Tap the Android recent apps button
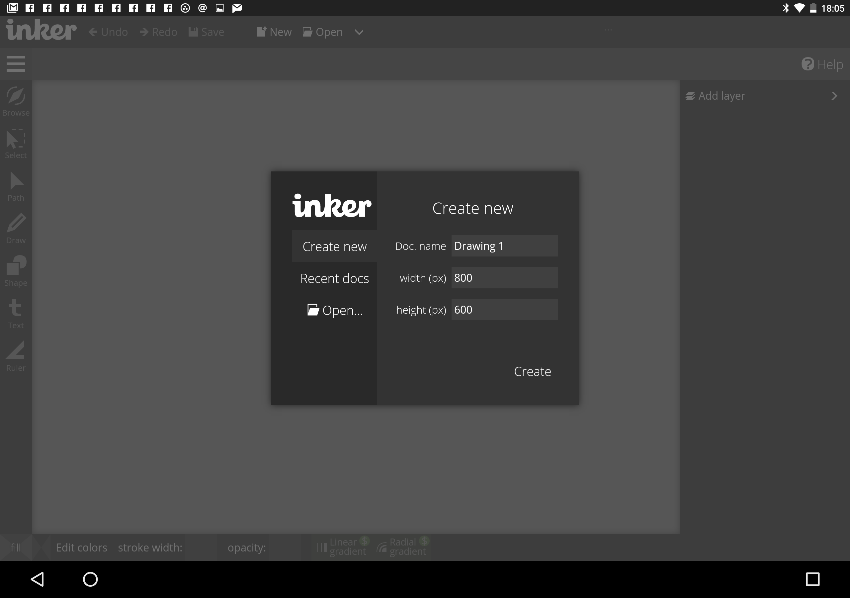This screenshot has height=598, width=850. [x=812, y=579]
